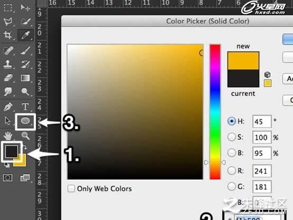Click the foreground color swatch

tap(12, 151)
